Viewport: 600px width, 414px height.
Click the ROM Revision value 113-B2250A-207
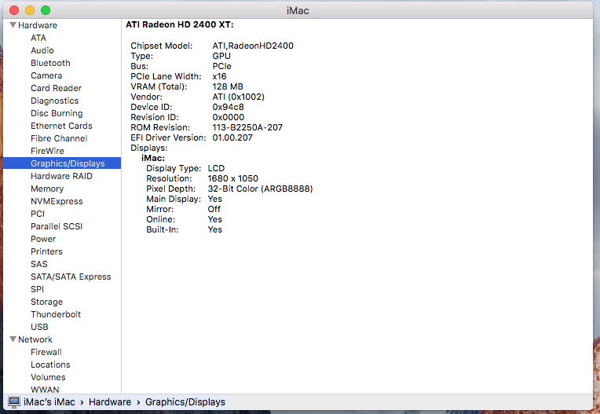(247, 127)
